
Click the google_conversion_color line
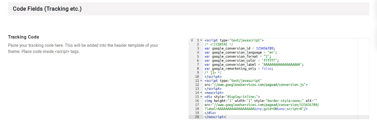(242, 60)
